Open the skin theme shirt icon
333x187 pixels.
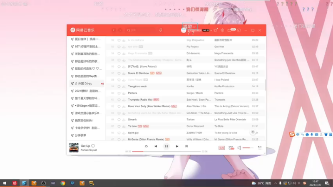pos(216,30)
